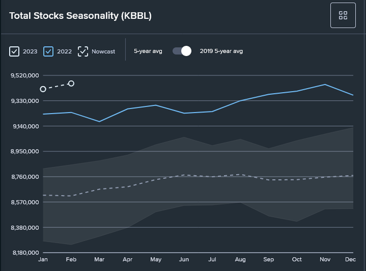Click the 2022 line low at Mar
Screen dimensions: 366x271
[100, 121]
